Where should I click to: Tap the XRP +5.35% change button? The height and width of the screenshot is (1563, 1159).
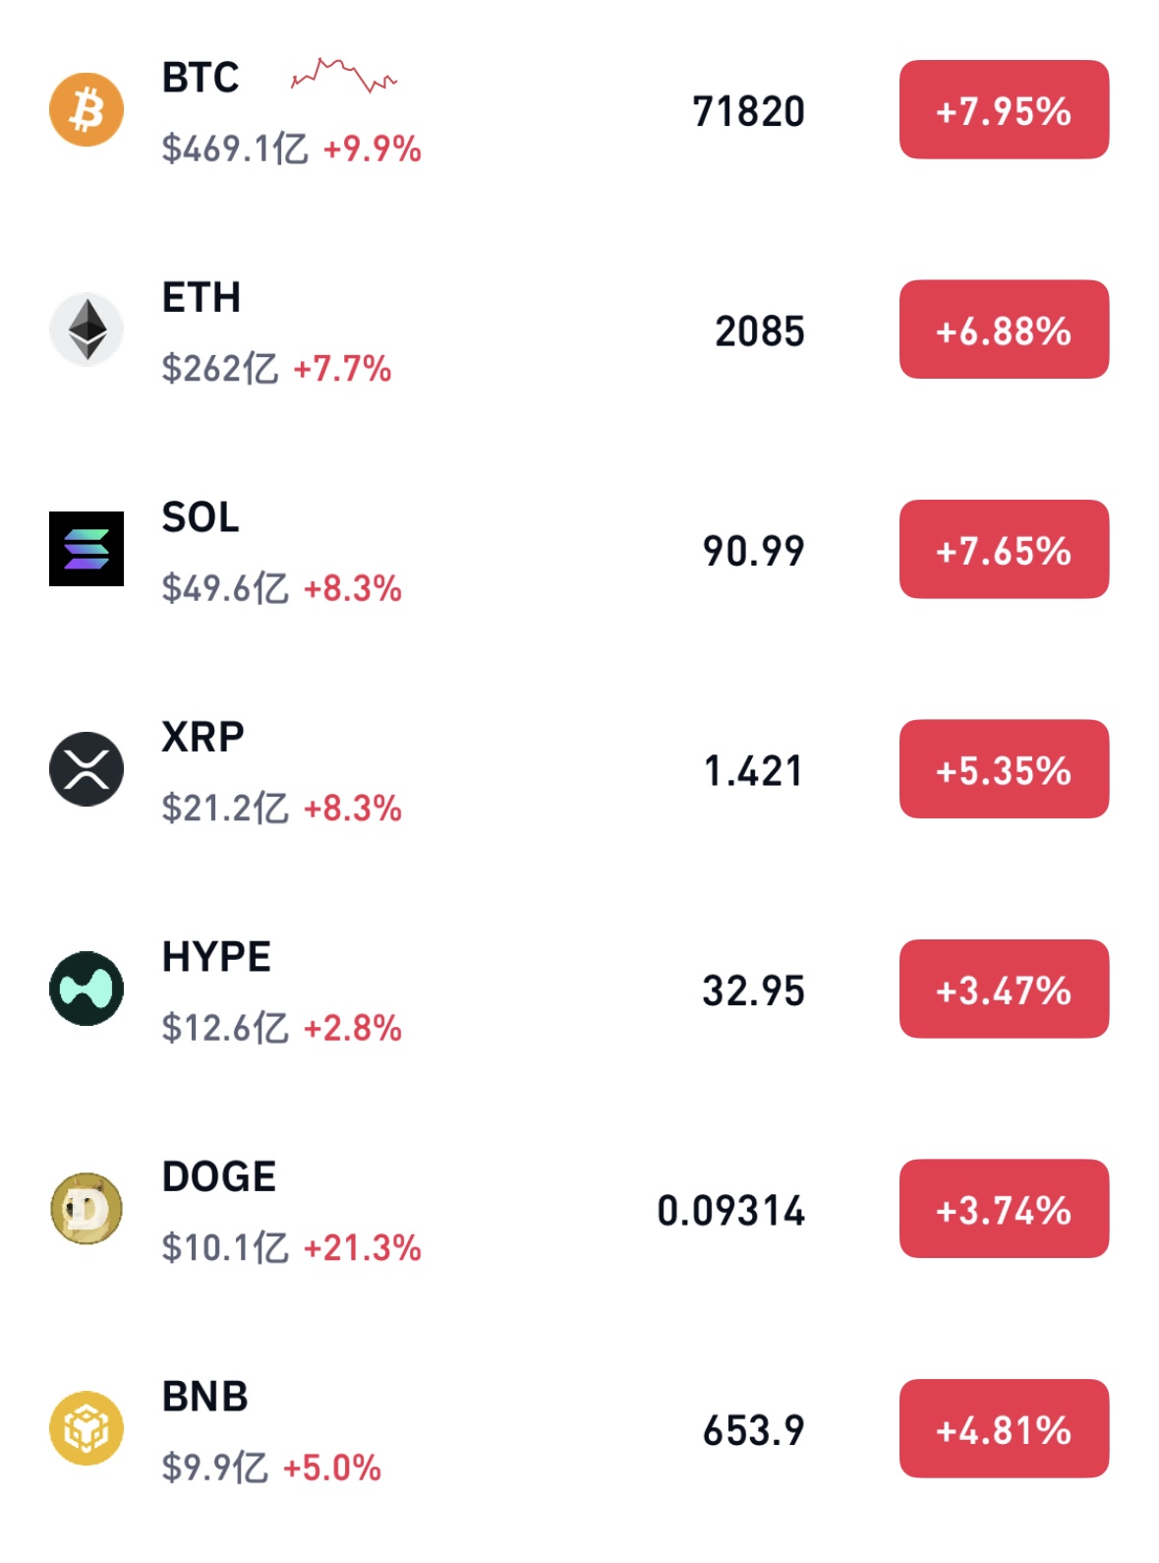click(x=1004, y=769)
